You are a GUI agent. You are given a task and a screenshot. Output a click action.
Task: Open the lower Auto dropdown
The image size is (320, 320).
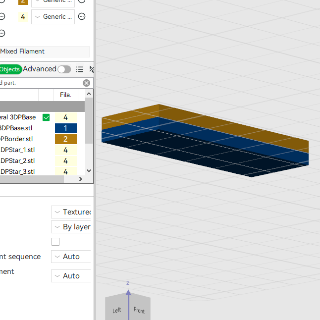pyautogui.click(x=71, y=276)
